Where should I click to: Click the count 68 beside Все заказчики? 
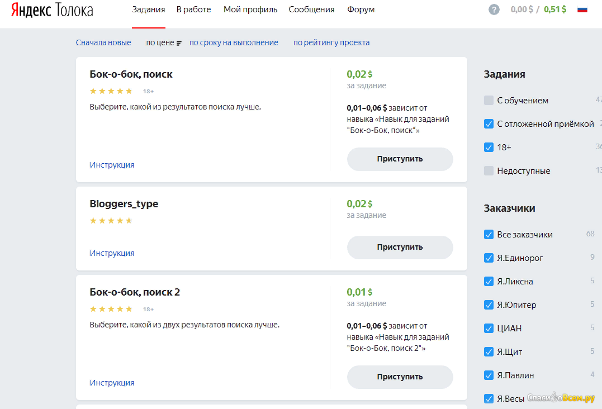click(x=590, y=234)
